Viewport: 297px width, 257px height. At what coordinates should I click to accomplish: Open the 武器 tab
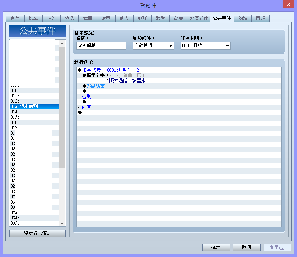pyautogui.click(x=88, y=18)
